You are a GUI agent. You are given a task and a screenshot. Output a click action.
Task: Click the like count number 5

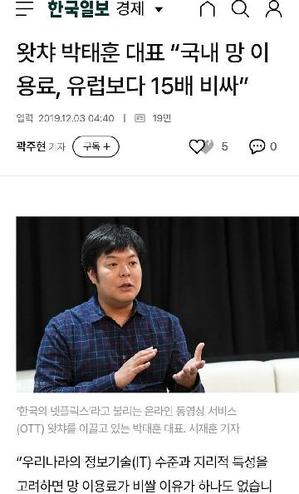tap(224, 146)
